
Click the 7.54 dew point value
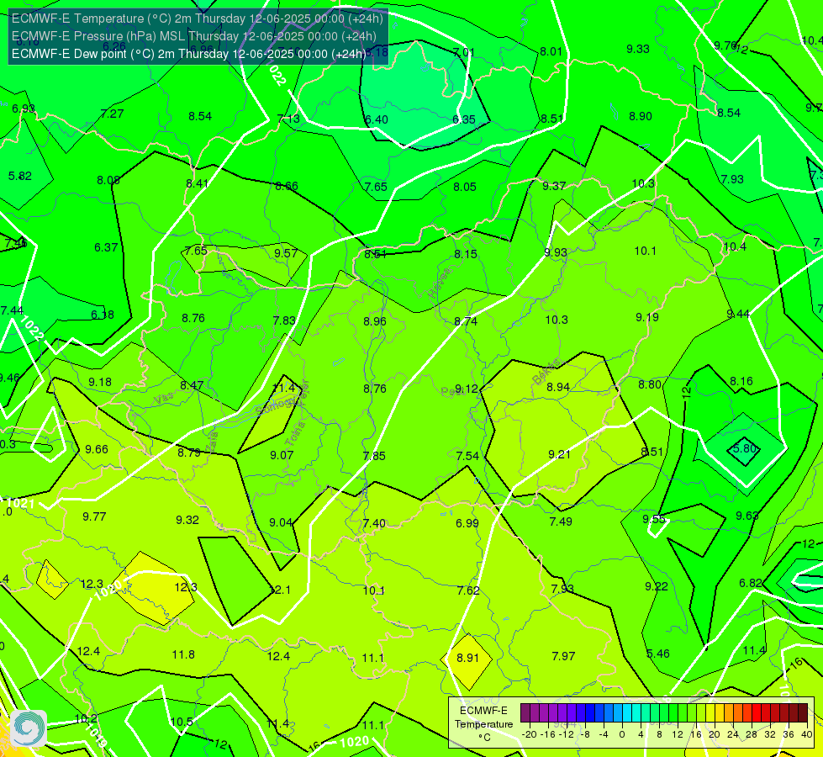[x=467, y=456]
